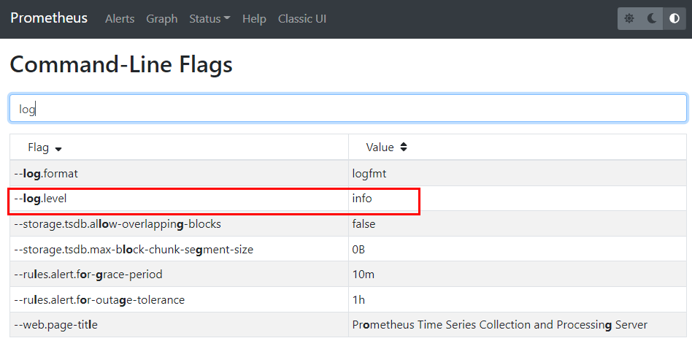
Task: Go to the Graph page
Action: 162,19
